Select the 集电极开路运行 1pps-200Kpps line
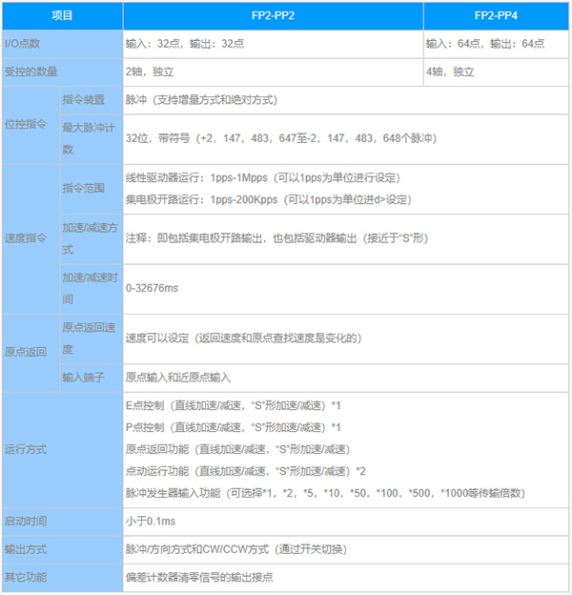 (268, 199)
